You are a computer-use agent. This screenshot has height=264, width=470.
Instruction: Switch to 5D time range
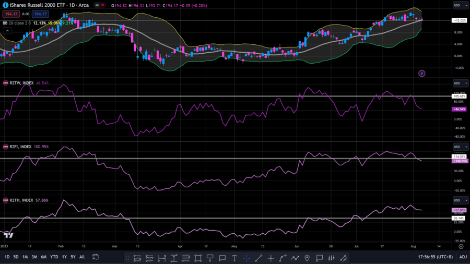pos(16,257)
